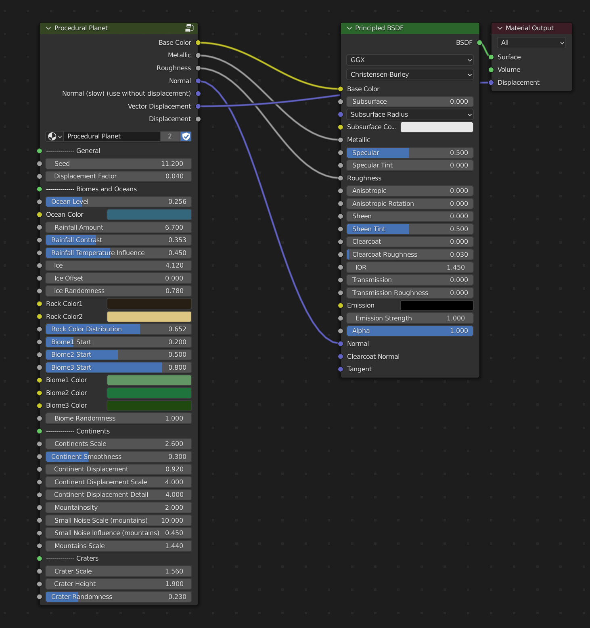Click the Subsurface Color white swatch
This screenshot has height=628, width=590.
click(437, 127)
